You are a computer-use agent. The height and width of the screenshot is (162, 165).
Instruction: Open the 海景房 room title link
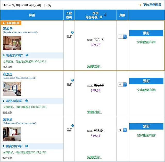pos(8,74)
